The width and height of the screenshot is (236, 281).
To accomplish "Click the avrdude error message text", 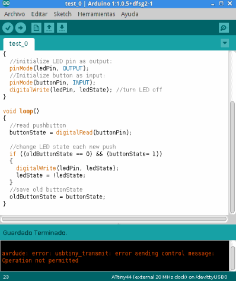I will coord(108,257).
